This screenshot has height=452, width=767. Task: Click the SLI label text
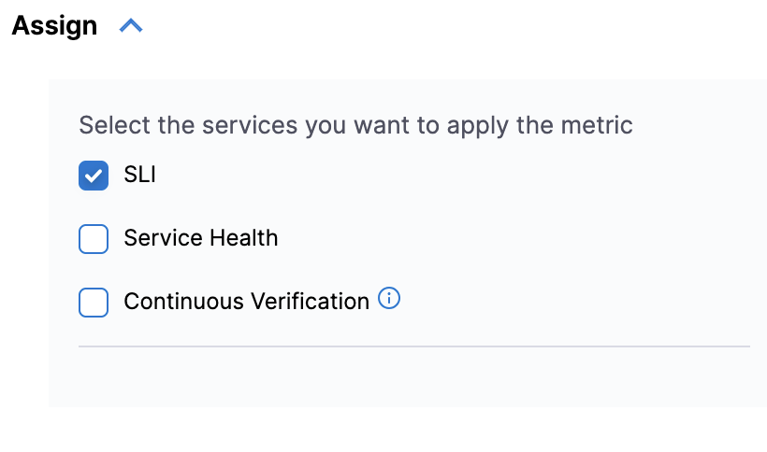(x=139, y=175)
